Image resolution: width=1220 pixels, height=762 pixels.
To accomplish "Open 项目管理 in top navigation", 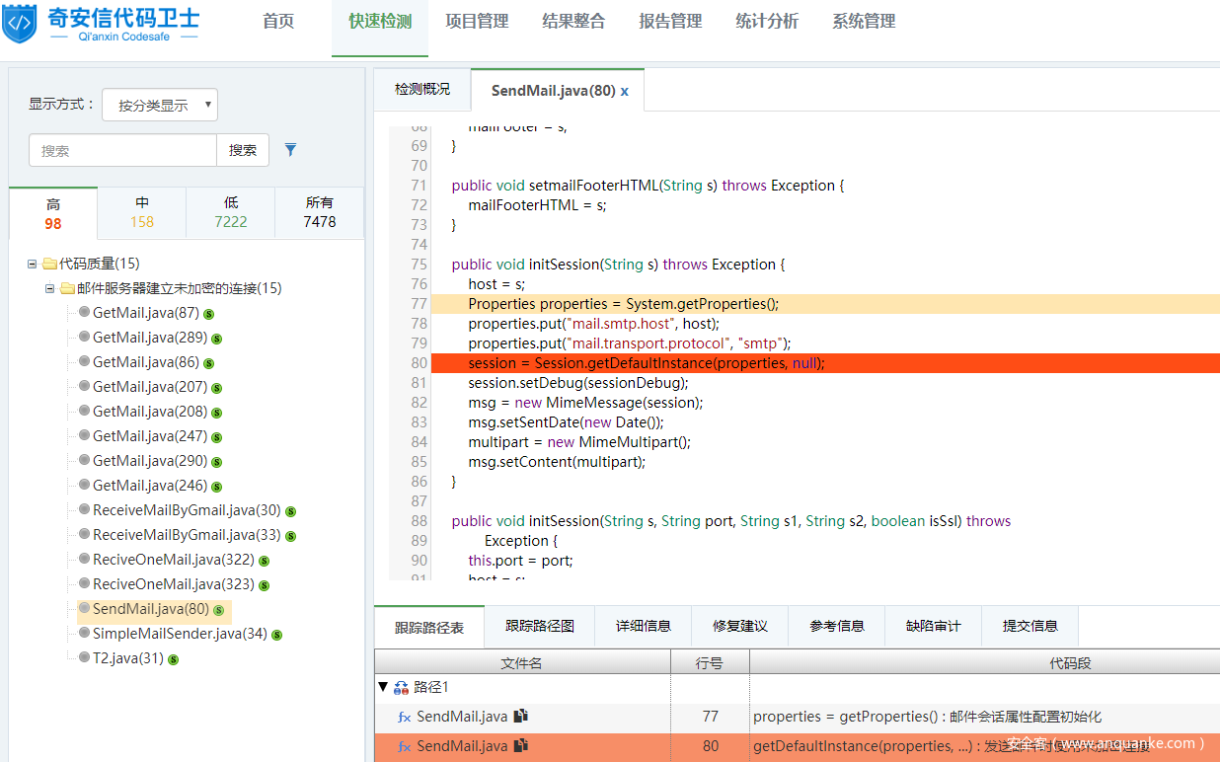I will point(477,21).
